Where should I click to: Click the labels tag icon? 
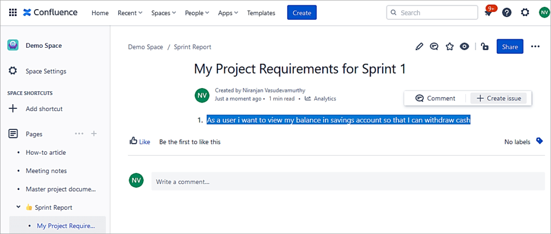click(539, 141)
